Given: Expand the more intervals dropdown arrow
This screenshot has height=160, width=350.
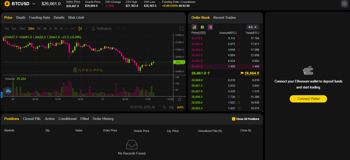Looking at the screenshot, I should click(x=66, y=28).
